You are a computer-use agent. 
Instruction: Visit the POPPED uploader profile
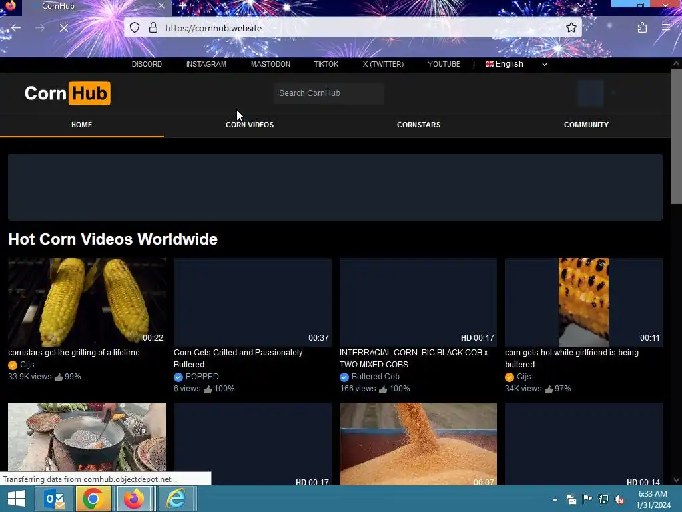(202, 377)
